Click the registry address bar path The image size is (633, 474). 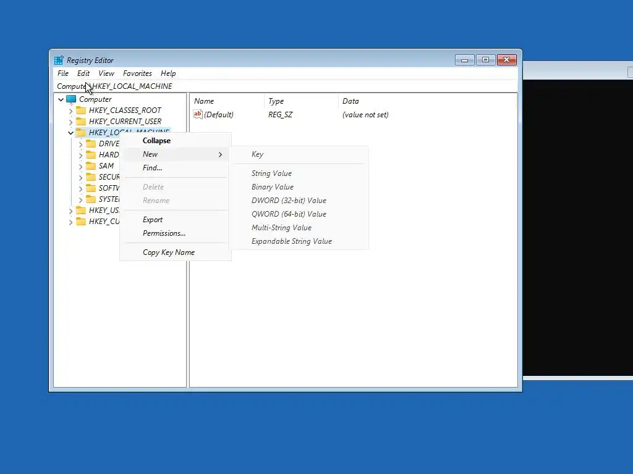coord(286,86)
